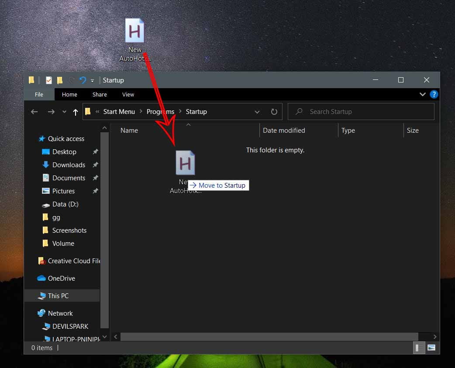Open the File menu
The image size is (455, 368).
coord(39,94)
